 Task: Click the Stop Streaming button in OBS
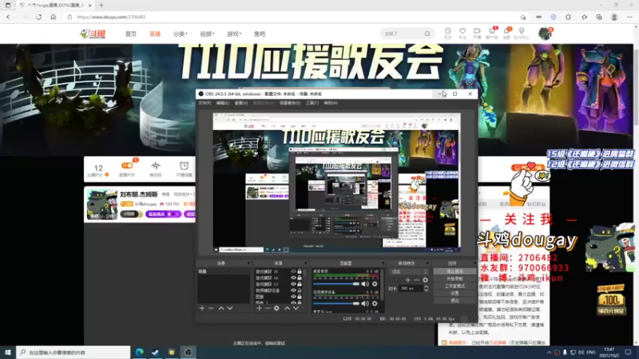pyautogui.click(x=454, y=271)
